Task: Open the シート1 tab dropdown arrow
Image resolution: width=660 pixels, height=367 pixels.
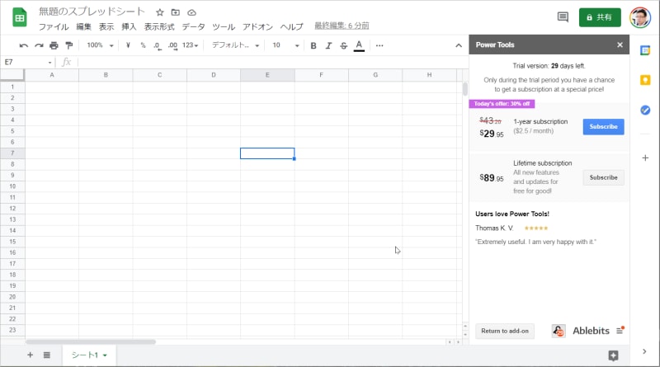Action: click(105, 355)
